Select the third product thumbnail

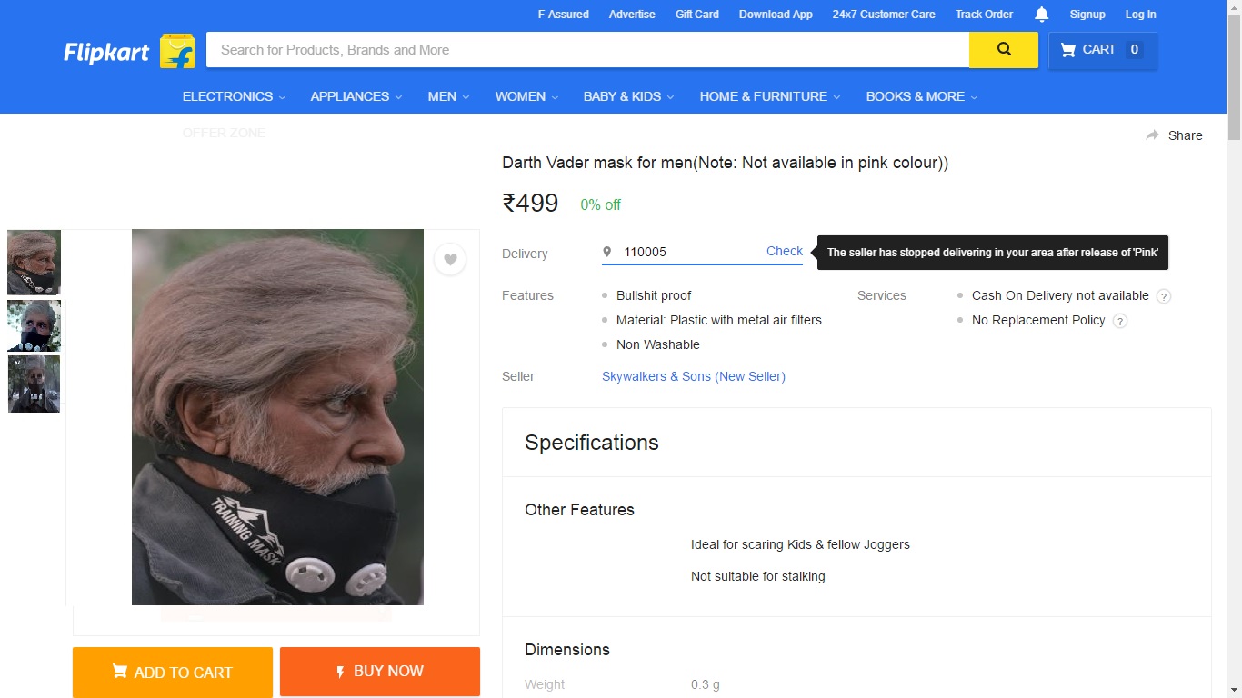coord(35,384)
